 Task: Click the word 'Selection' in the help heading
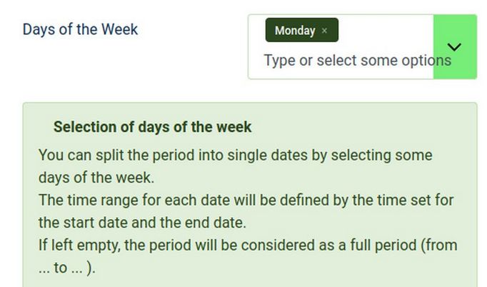coord(83,127)
